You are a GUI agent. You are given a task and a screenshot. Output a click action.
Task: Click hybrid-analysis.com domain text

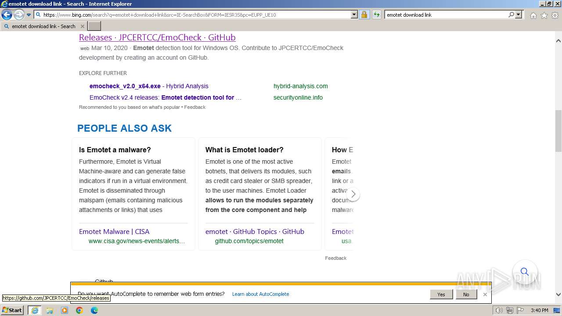pos(300,86)
